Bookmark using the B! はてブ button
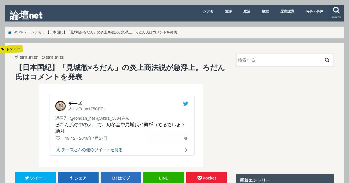The image size is (349, 183). (x=121, y=178)
